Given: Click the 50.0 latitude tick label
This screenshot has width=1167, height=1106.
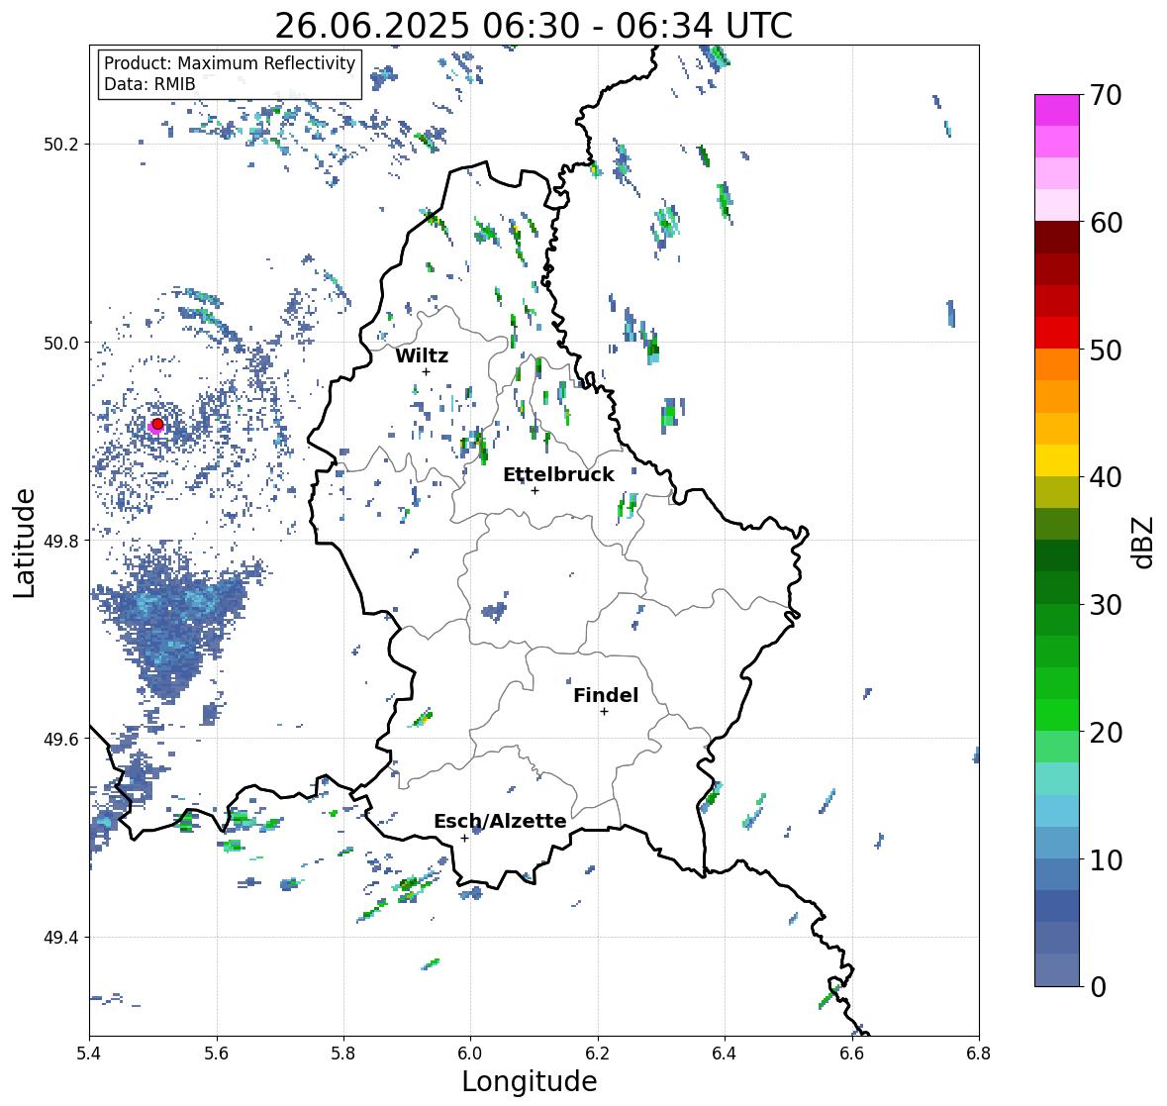Looking at the screenshot, I should (61, 344).
